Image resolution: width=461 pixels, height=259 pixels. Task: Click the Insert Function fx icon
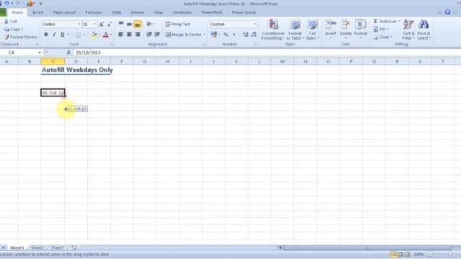coord(68,53)
